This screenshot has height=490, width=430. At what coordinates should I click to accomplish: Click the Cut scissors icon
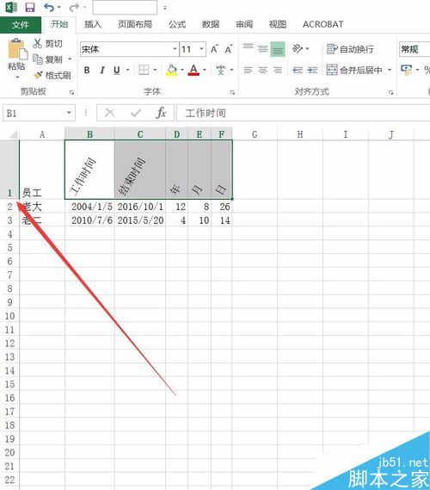(38, 43)
